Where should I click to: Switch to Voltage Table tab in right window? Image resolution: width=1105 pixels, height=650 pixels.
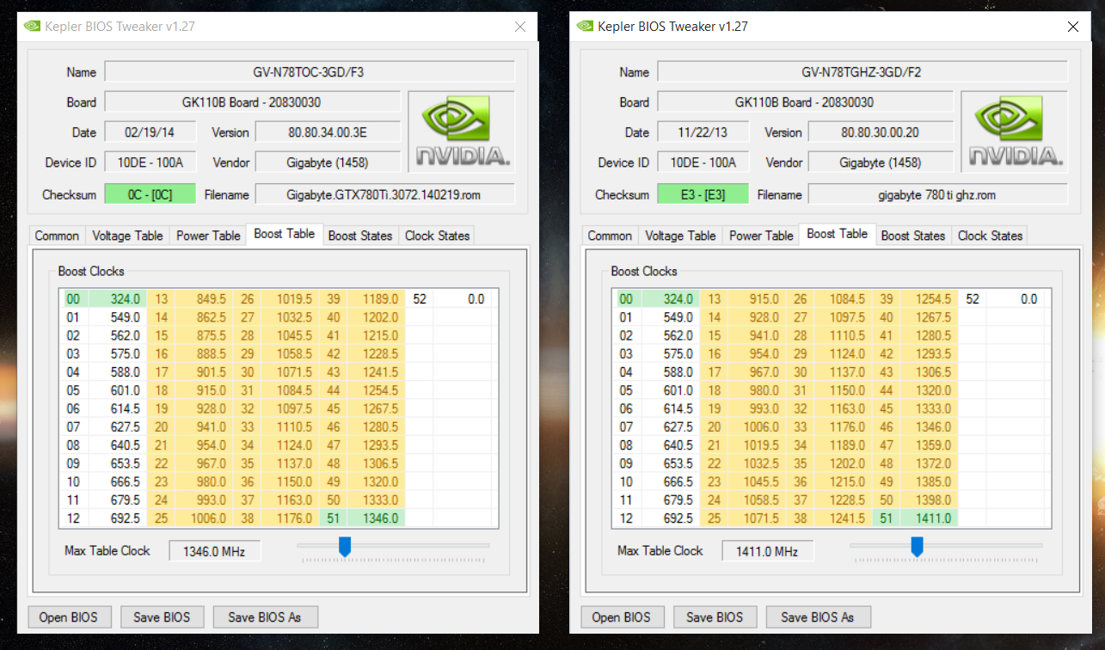680,236
